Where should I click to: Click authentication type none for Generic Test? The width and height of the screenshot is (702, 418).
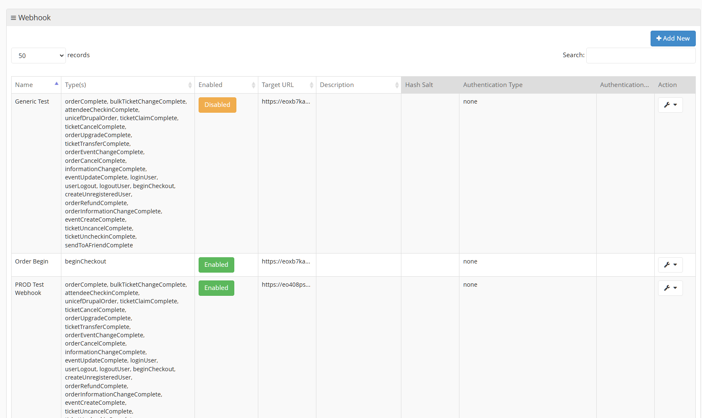point(470,101)
